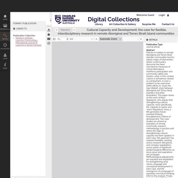Open Northern Institute Learning Communities collection link
Screen dimensions: 178x178
click(28, 42)
